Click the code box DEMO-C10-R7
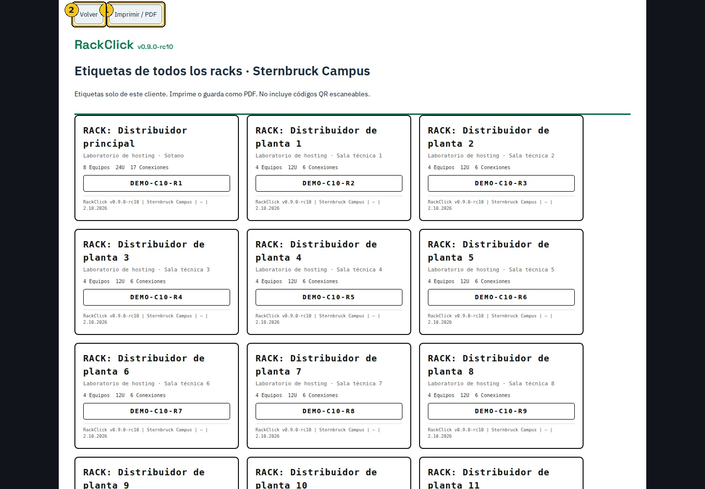Viewport: 705px width, 489px height. click(x=157, y=411)
